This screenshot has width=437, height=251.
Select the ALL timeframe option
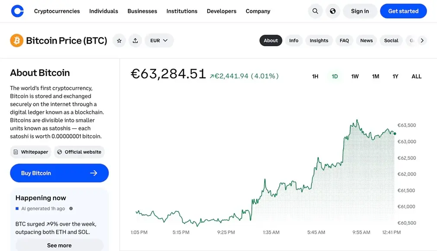coord(416,76)
